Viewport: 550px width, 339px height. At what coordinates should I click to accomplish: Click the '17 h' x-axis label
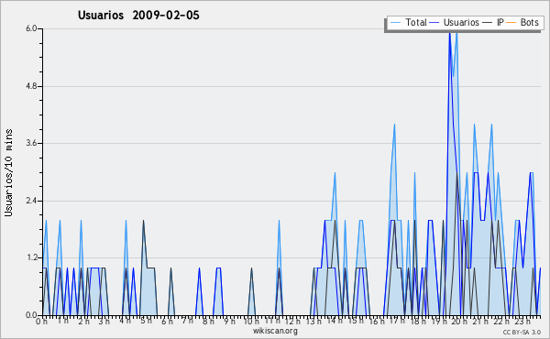point(397,321)
